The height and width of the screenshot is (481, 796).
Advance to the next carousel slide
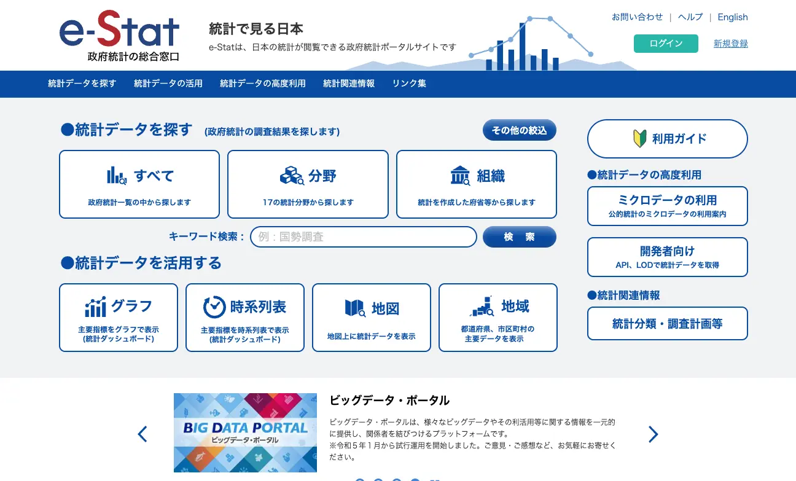tap(653, 434)
